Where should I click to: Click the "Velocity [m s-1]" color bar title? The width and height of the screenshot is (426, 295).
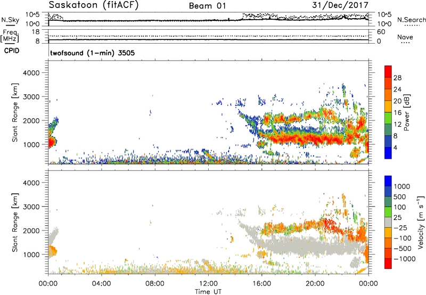click(x=421, y=222)
